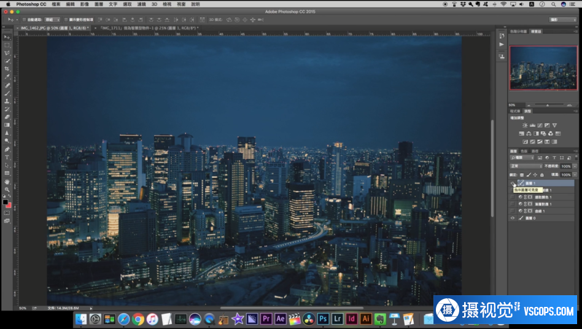Select the Lasso tool
The width and height of the screenshot is (582, 329).
(x=7, y=53)
